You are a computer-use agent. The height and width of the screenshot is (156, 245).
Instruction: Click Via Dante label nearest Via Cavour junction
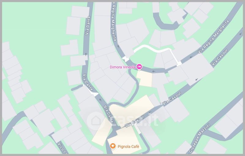(x=109, y=114)
